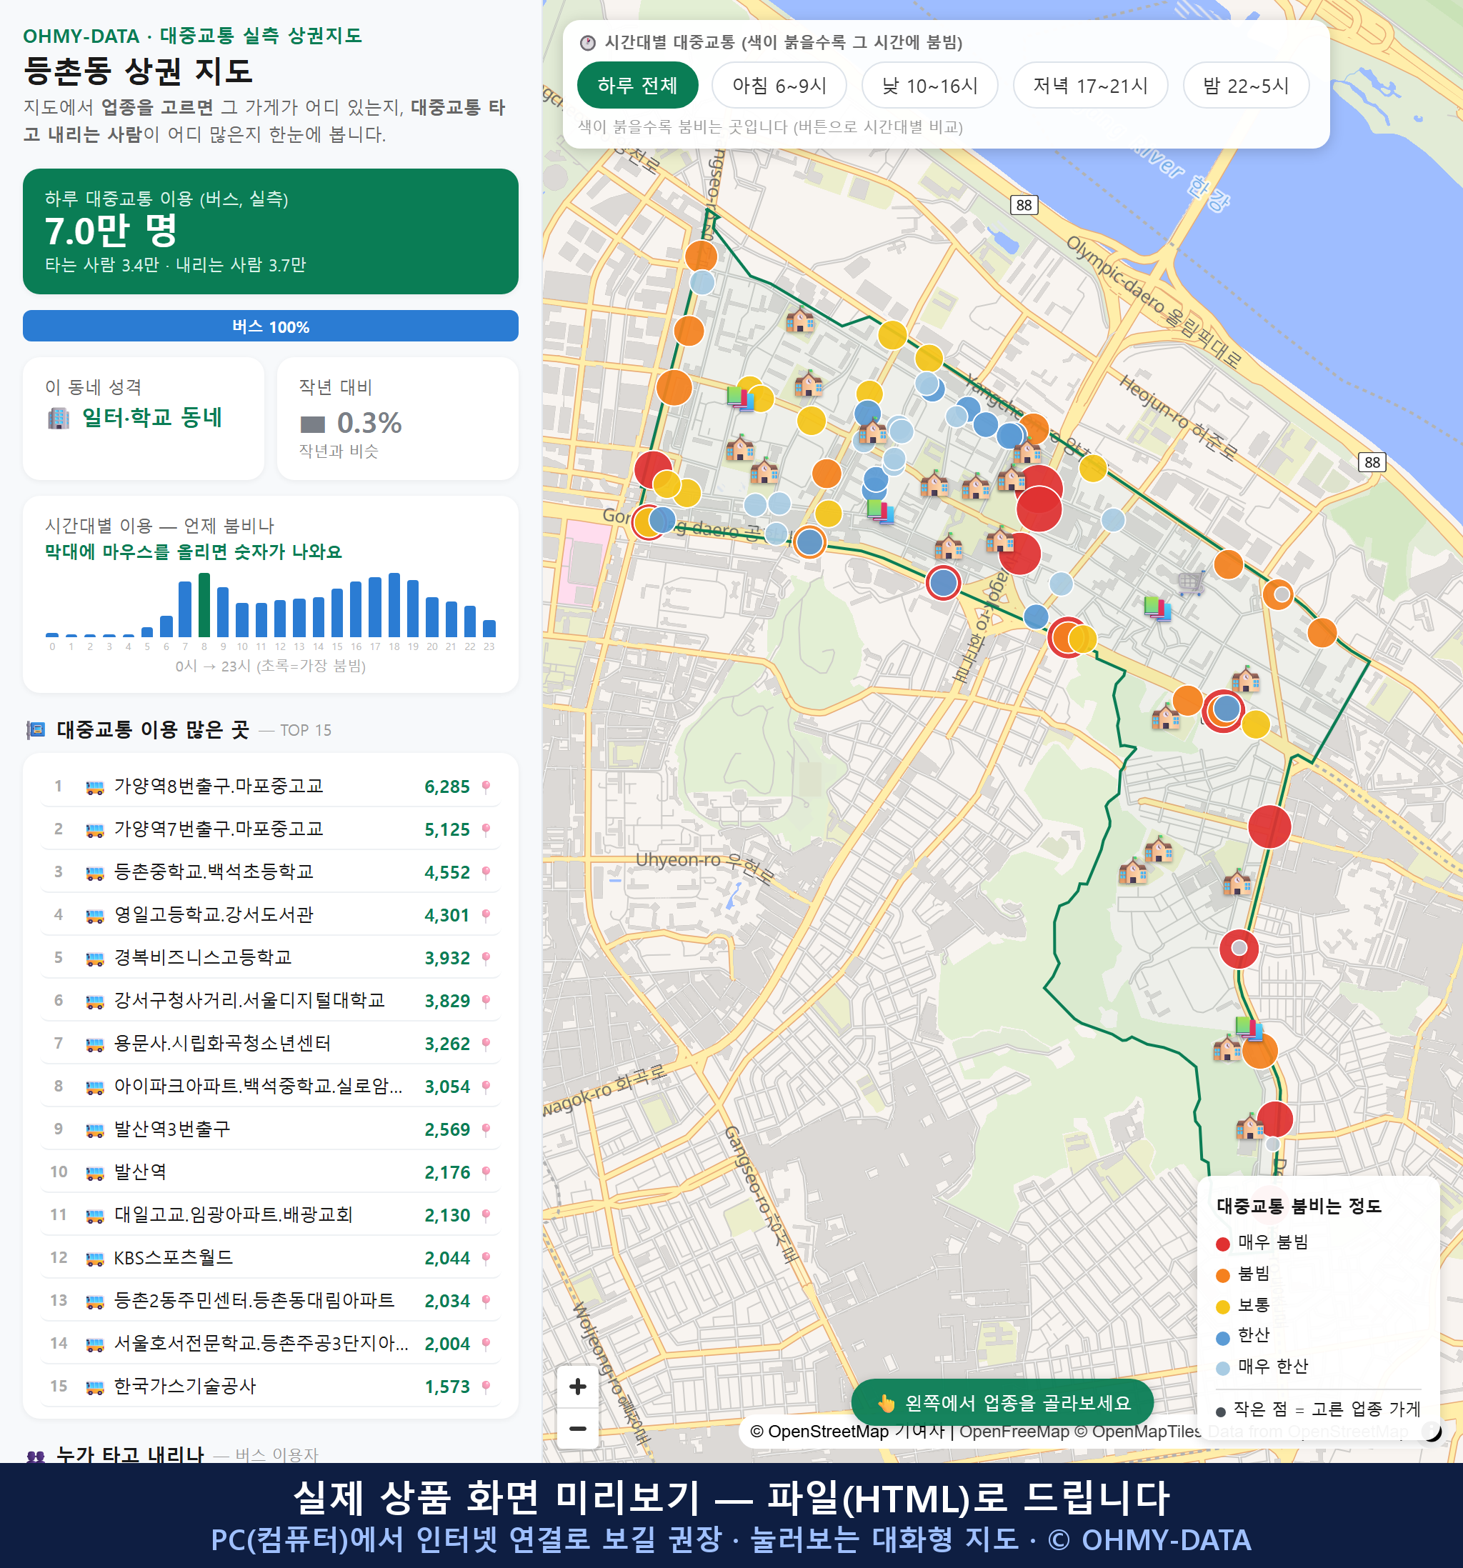The width and height of the screenshot is (1463, 1568).
Task: Click the 버스 100% share bar
Action: pyautogui.click(x=271, y=326)
